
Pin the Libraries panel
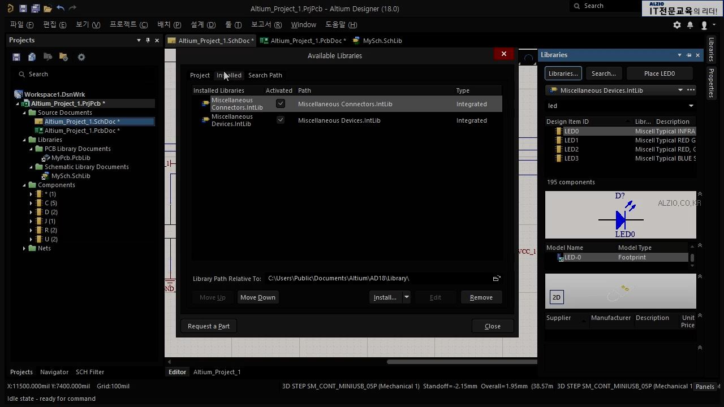[x=688, y=55]
